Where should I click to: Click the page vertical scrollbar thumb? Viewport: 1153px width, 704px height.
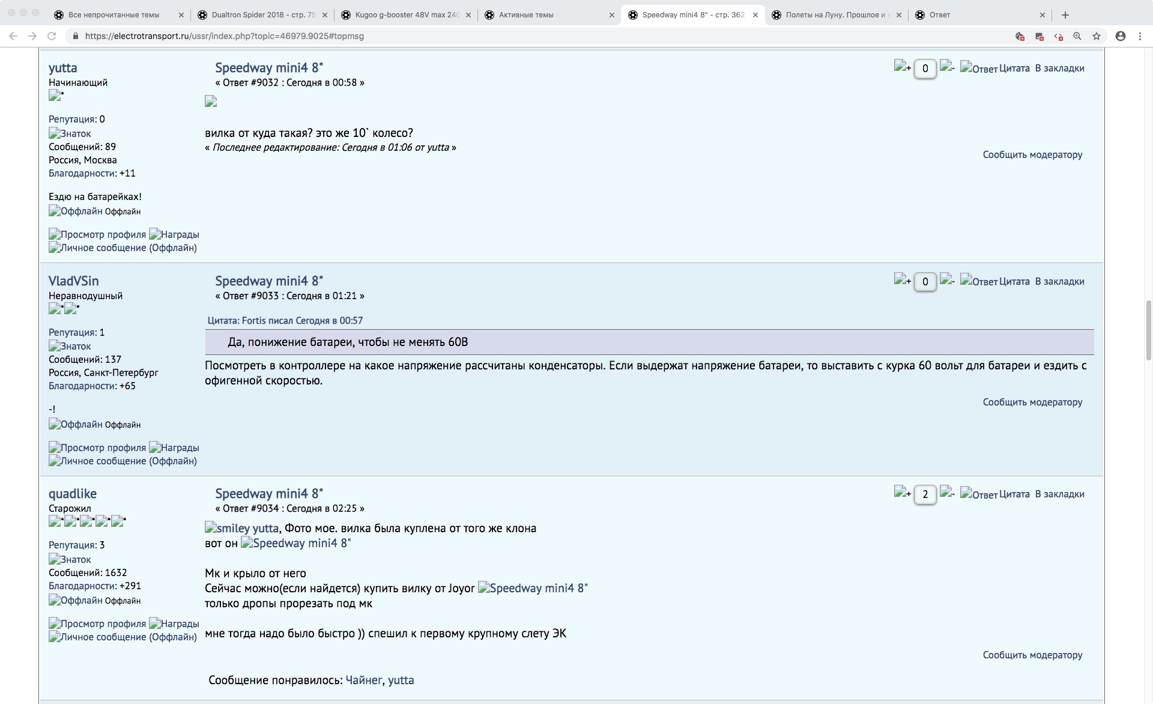(1148, 330)
